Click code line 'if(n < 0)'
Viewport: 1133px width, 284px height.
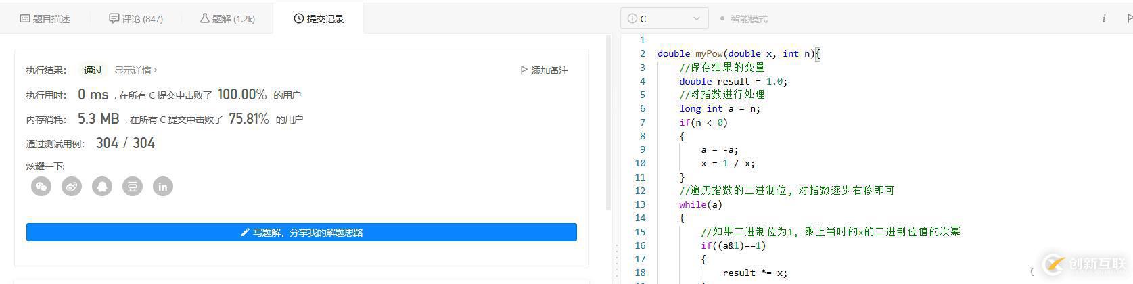[703, 122]
